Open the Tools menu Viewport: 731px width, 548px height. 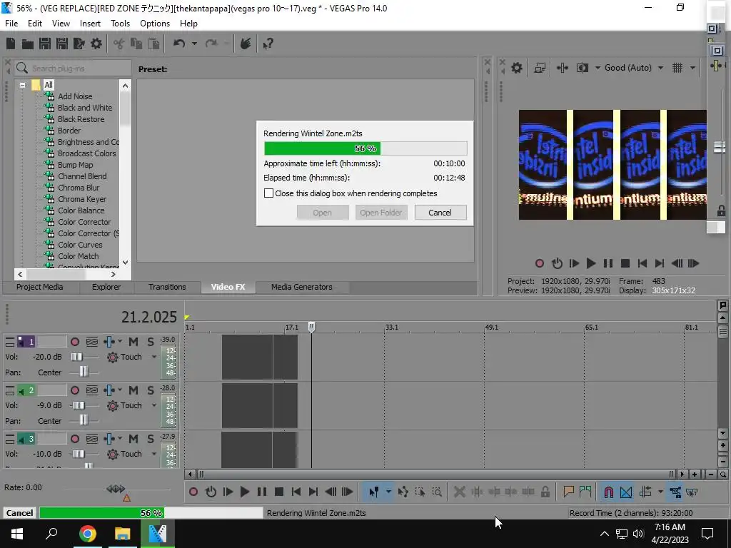click(120, 24)
